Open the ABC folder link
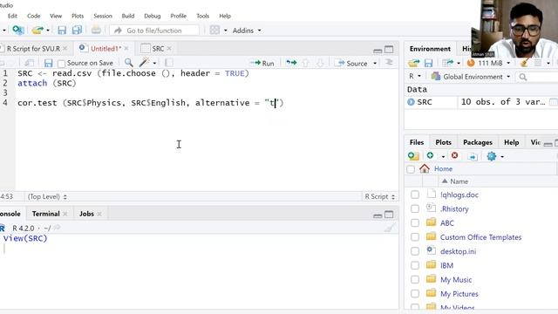 click(x=446, y=223)
